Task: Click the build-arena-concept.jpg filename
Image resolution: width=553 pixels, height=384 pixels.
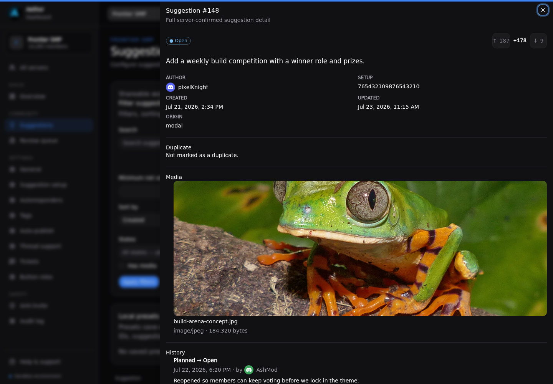Action: 205,321
